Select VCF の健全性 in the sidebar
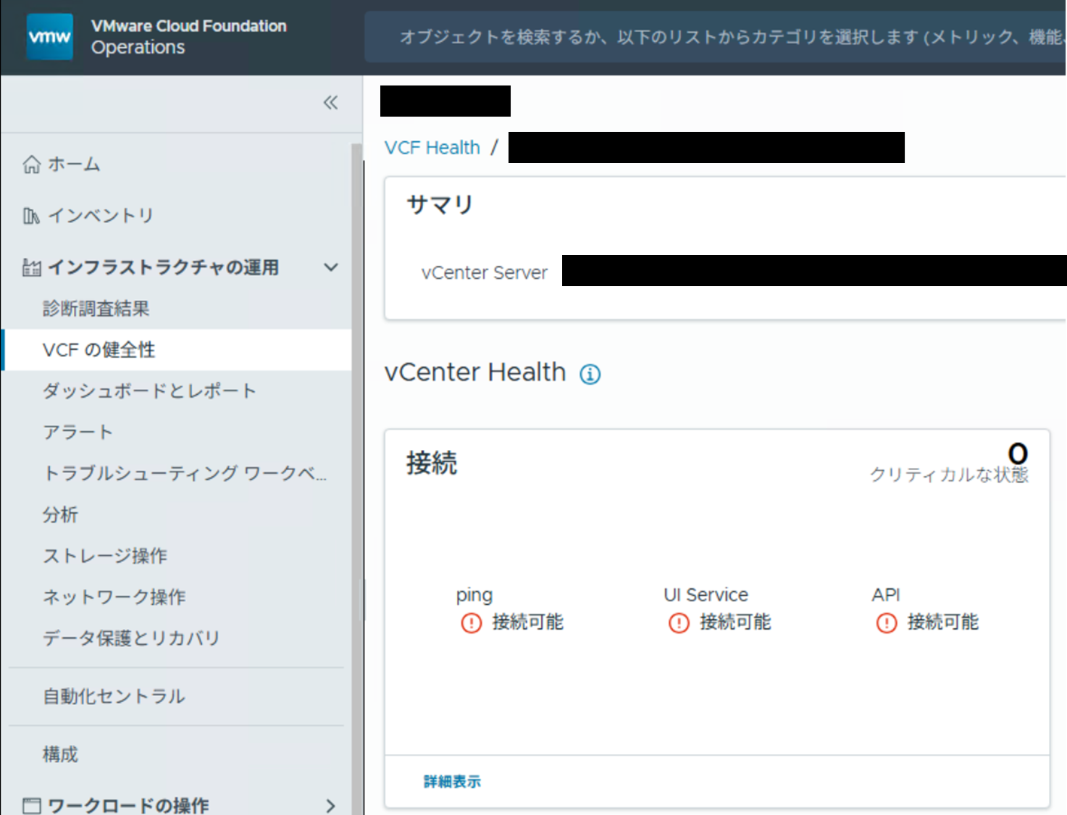1067x815 pixels. click(x=99, y=350)
